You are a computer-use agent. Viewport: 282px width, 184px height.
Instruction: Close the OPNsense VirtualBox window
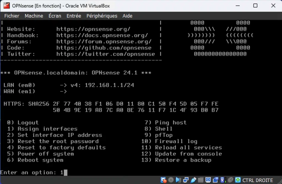click(x=273, y=6)
